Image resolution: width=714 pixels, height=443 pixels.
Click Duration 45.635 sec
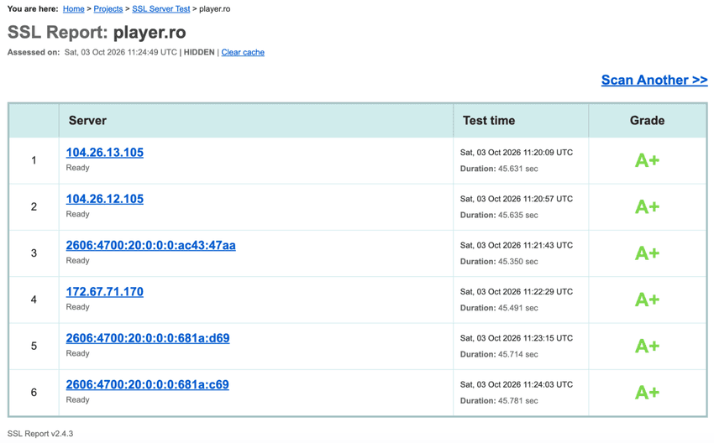click(x=499, y=215)
